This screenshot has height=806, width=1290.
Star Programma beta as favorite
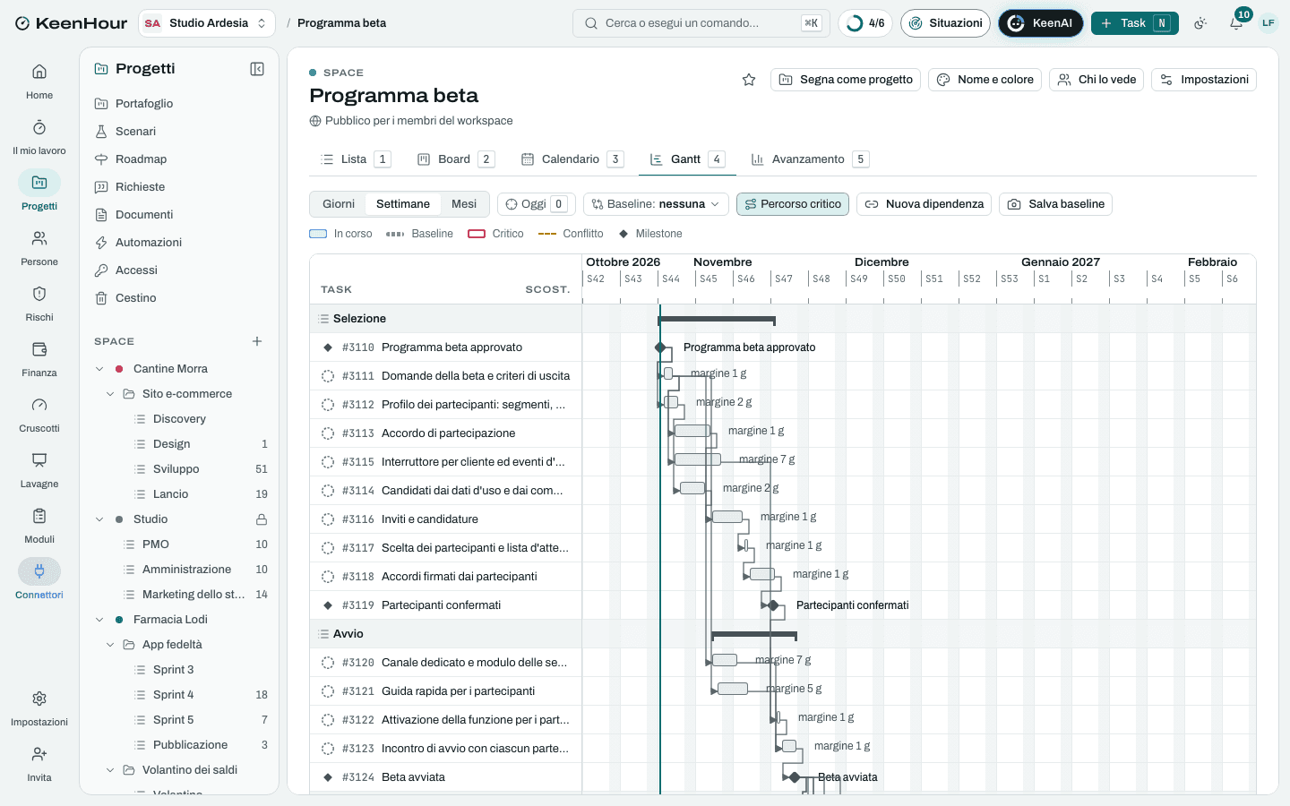[x=749, y=80]
